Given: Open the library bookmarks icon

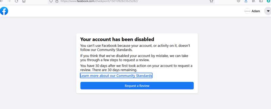Looking at the screenshot, I should (253, 1).
